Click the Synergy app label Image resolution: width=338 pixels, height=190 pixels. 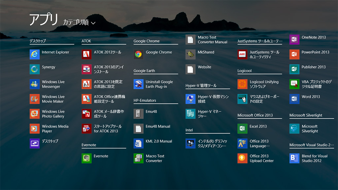click(x=49, y=67)
